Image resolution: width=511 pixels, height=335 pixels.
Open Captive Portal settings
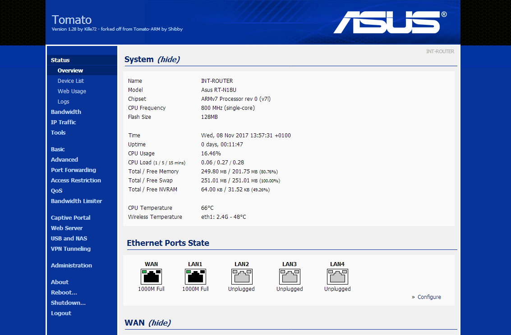click(70, 218)
